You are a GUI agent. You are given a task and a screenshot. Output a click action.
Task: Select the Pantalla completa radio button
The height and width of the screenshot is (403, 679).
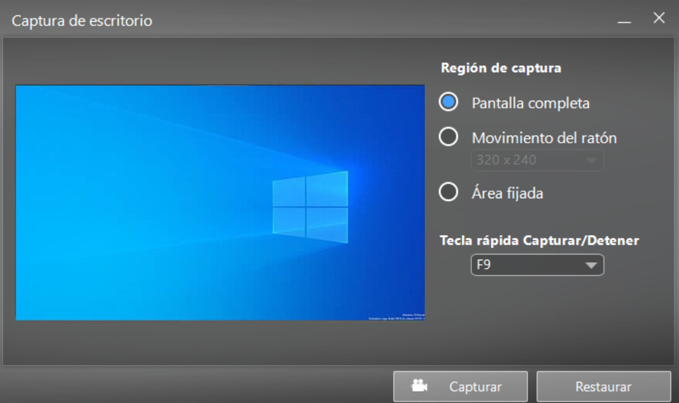tap(448, 102)
